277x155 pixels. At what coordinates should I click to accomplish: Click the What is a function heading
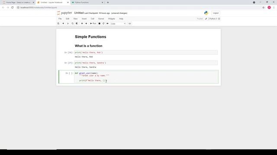[88, 46]
